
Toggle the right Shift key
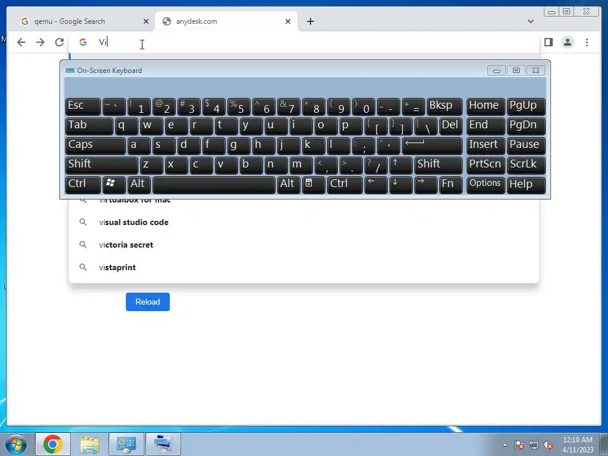[438, 165]
